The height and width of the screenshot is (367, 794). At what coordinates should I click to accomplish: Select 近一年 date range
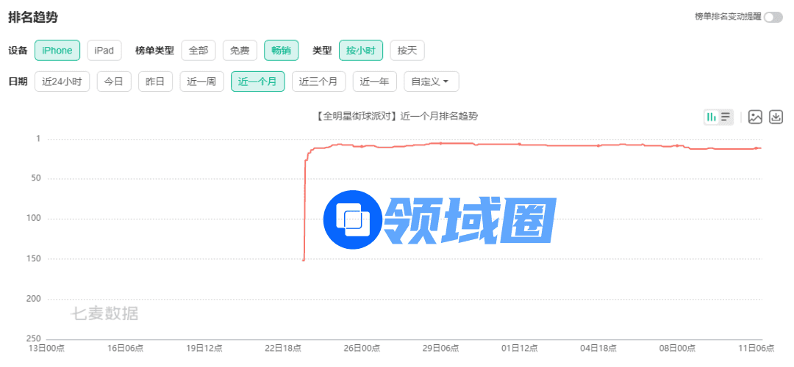(375, 81)
